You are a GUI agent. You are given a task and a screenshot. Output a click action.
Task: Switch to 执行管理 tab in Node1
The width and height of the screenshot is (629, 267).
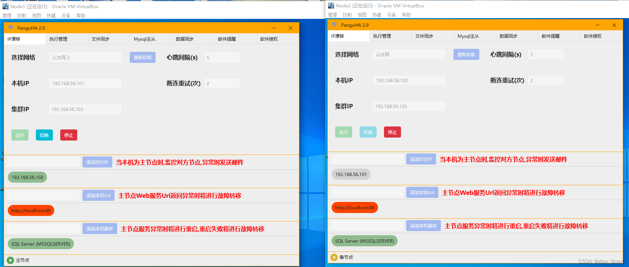point(67,39)
